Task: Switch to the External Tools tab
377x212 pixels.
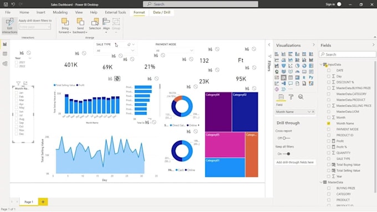Action: 115,12
